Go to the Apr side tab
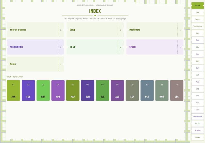205x143 pixels. (198, 54)
